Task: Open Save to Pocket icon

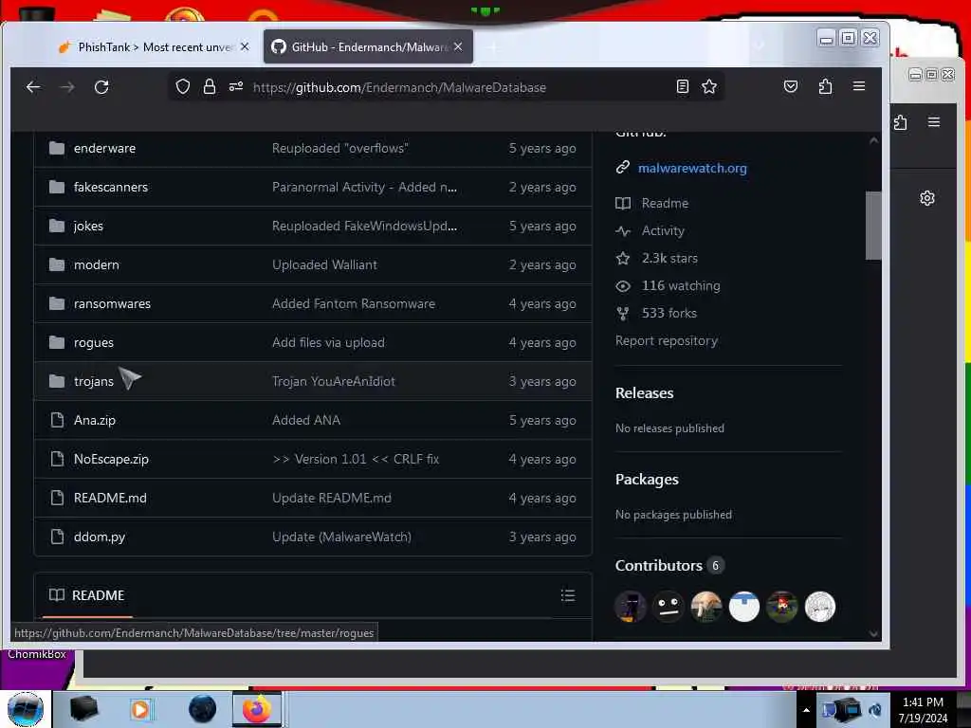Action: click(x=791, y=86)
